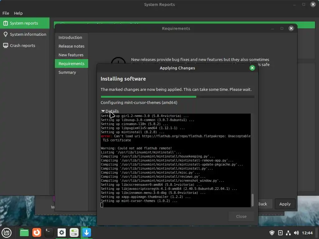The image size is (319, 239).
Task: Click 'Compiling housekeeping.py' output line
Action: pyautogui.click(x=158, y=156)
